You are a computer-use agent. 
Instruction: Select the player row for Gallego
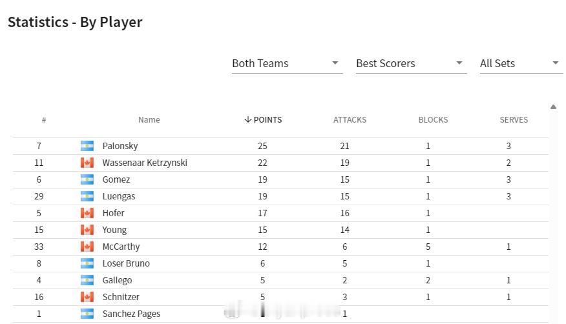280,280
